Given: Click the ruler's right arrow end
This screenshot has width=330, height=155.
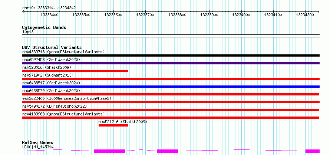Looking at the screenshot, I should click(x=319, y=12).
